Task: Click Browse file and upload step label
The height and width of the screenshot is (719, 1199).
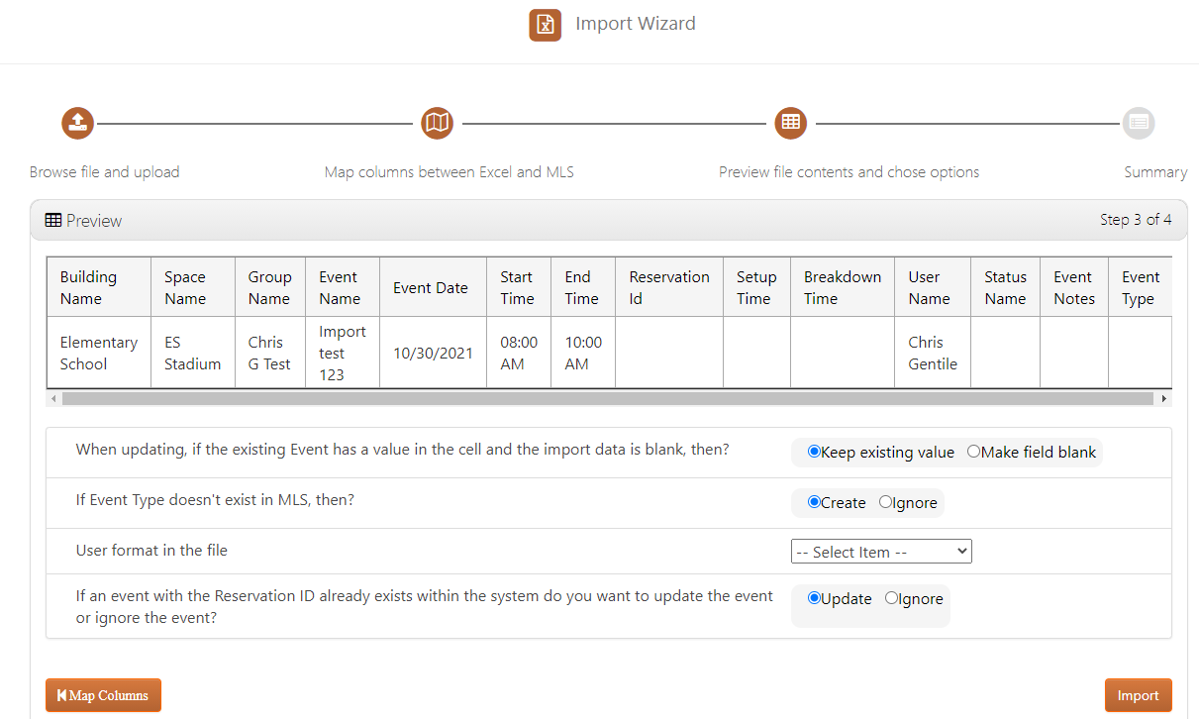Action: (x=105, y=172)
